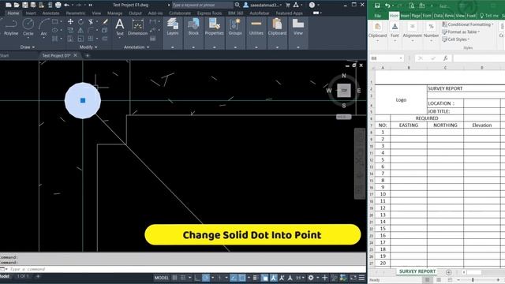Image resolution: width=505 pixels, height=284 pixels.
Task: Switch to AutoCAD Insert ribbon tab
Action: [31, 13]
